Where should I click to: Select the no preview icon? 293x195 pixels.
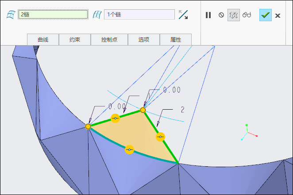tap(221, 15)
